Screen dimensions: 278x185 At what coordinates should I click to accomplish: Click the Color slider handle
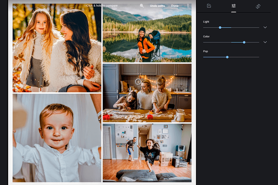pyautogui.click(x=244, y=42)
